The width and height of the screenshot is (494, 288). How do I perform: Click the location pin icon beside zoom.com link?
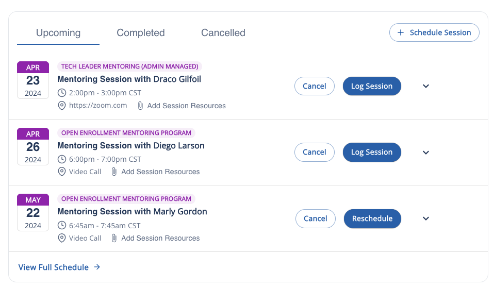point(62,106)
